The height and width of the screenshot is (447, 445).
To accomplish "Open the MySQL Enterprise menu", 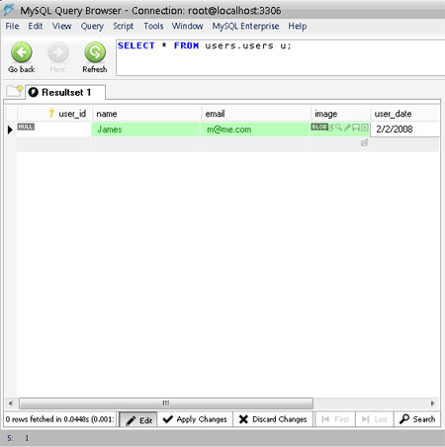I will pyautogui.click(x=245, y=26).
